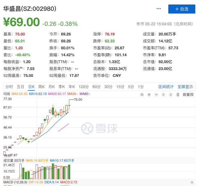Image resolution: width=201 pixels, height=186 pixels.
Task: Select the 季K chart tab
Action: [x=62, y=87]
